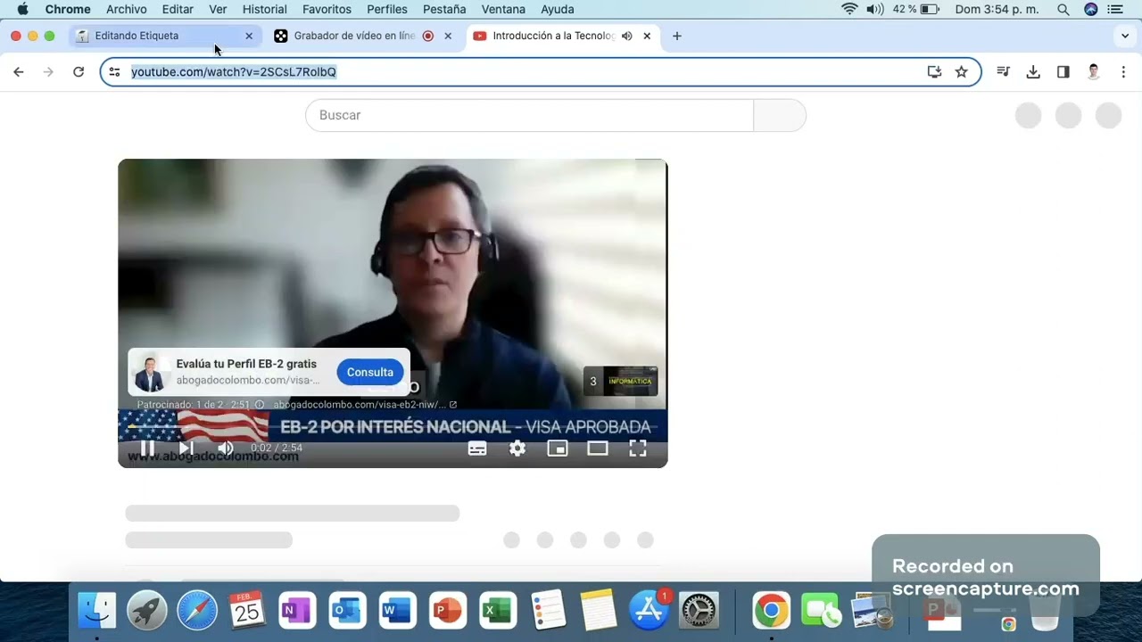The image size is (1142, 642).
Task: Launch Outlook from the Dock
Action: (x=347, y=611)
